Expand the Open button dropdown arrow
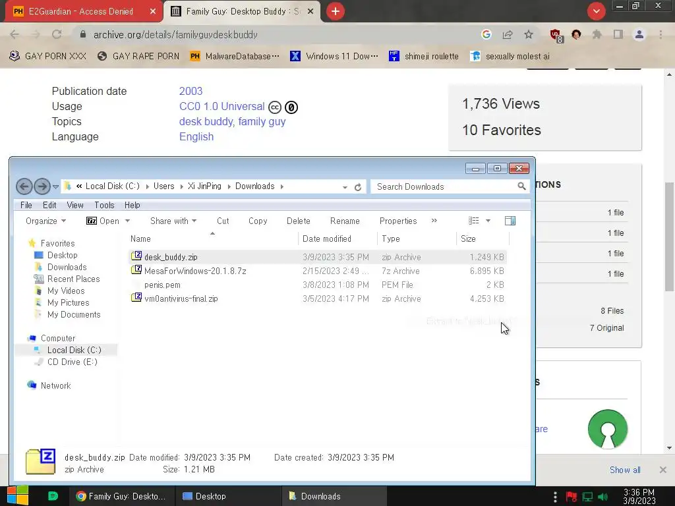Screen dimensions: 675x506 (127, 221)
